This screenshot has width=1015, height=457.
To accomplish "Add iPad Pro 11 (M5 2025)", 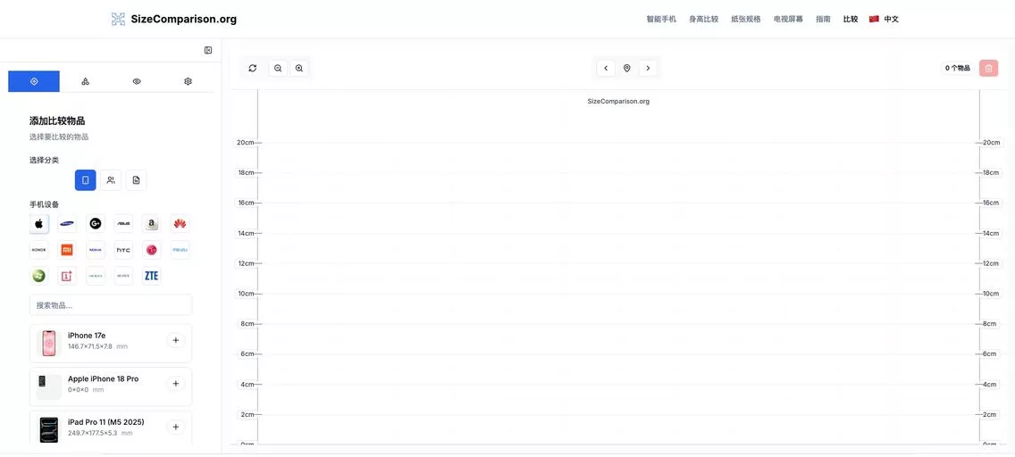I will click(x=175, y=428).
